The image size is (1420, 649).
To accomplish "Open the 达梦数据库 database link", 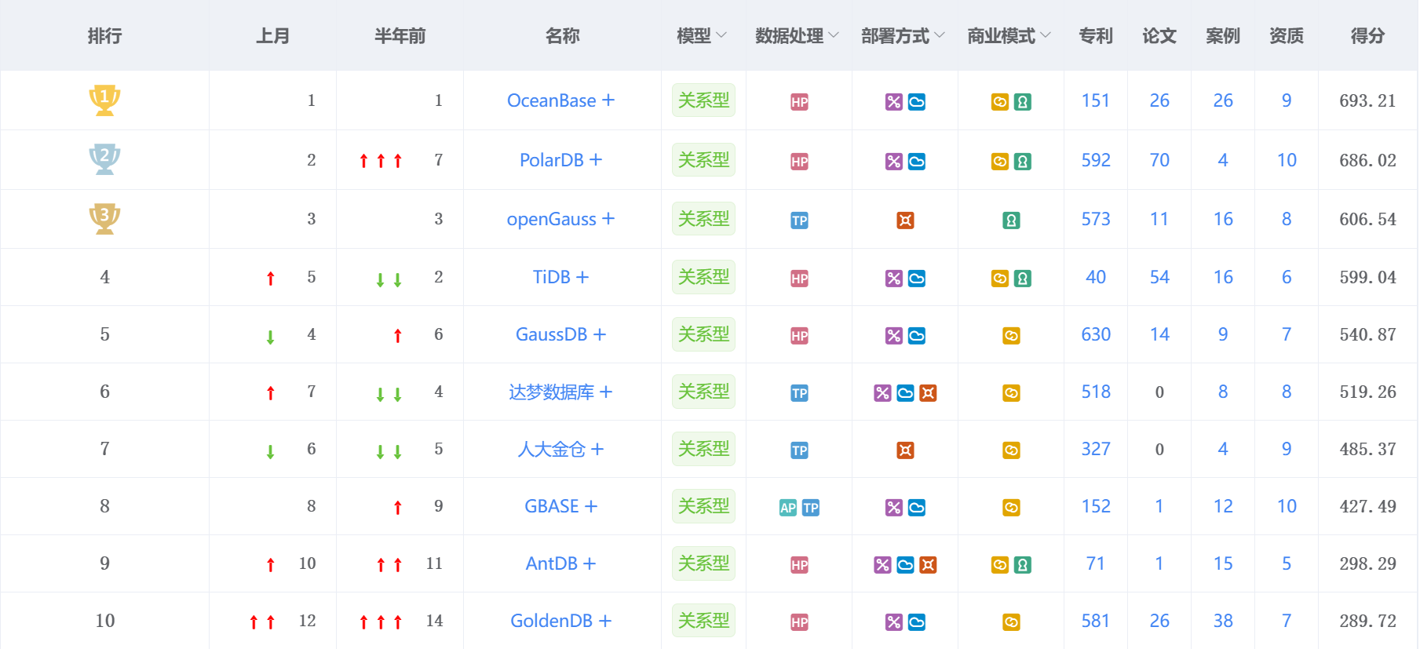I will click(x=551, y=392).
